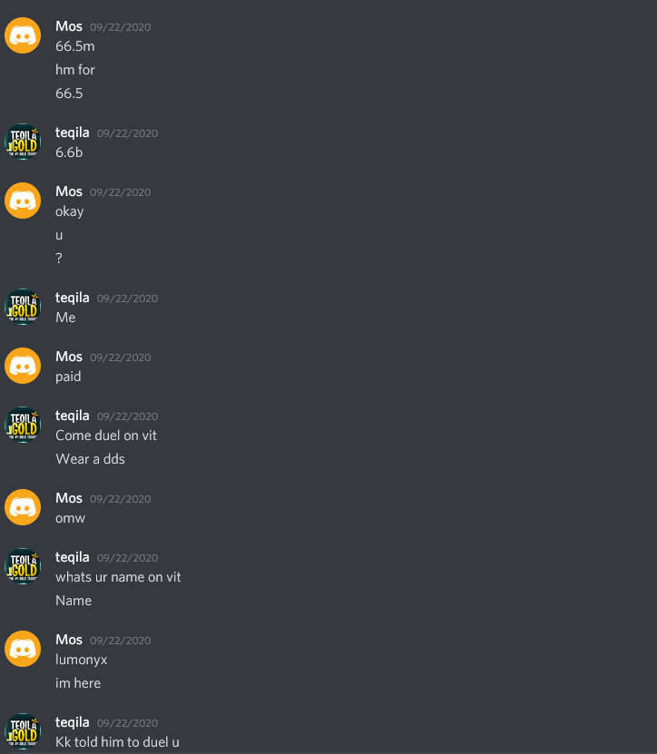Open Mos username above the "66.5m" message
Viewport: 657px width, 754px height.
tap(69, 26)
